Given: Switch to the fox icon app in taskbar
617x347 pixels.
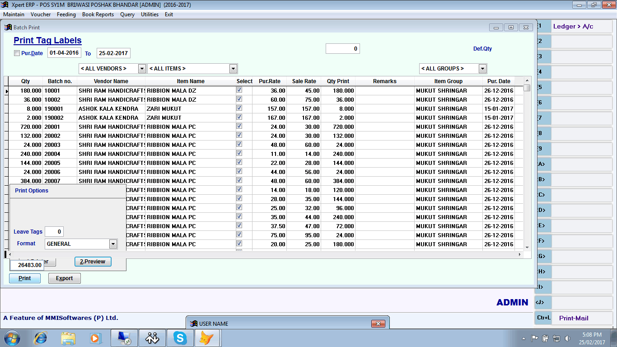Looking at the screenshot, I should point(207,338).
